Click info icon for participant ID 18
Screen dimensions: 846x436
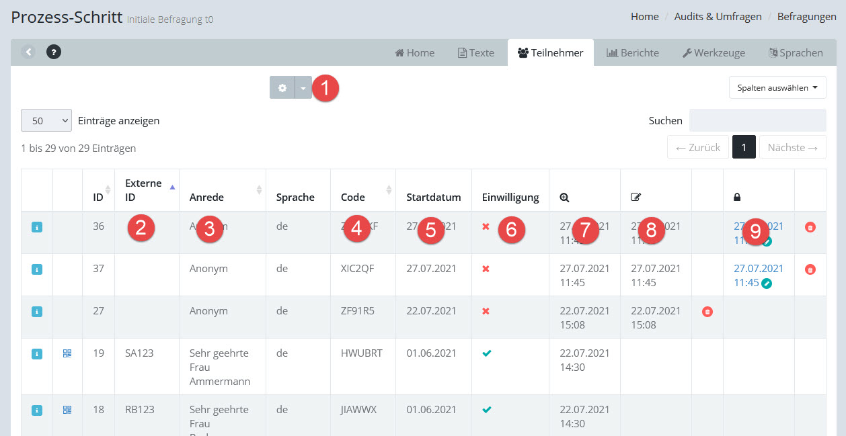37,410
